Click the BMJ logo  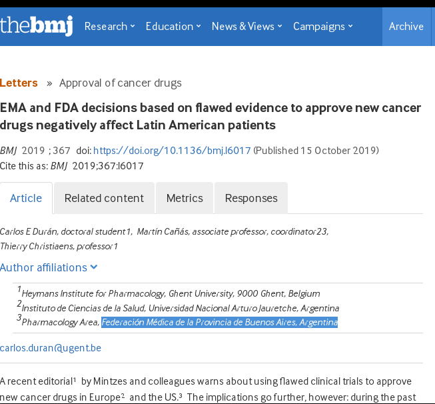coord(37,26)
